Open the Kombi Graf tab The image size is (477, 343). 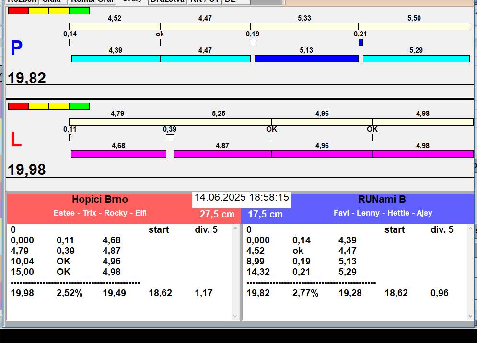pos(92,1)
